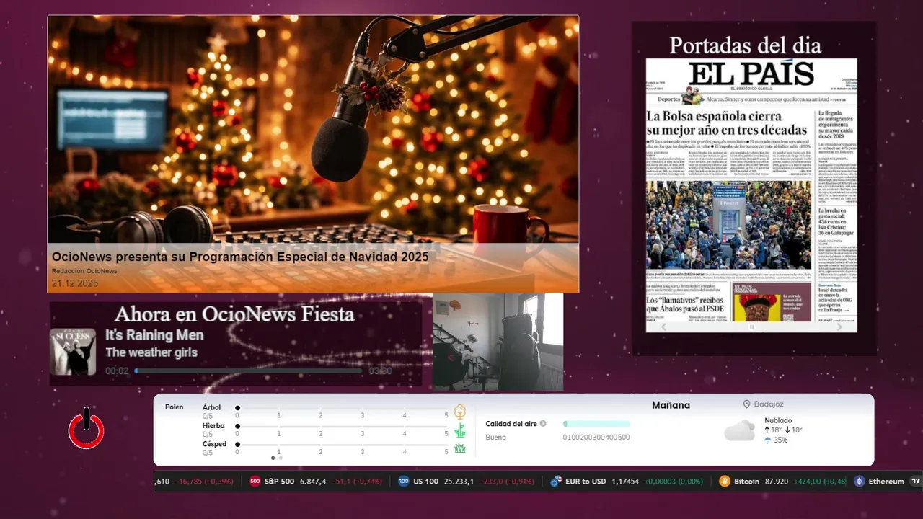Go to next front page with right chevron
This screenshot has height=519, width=923.
(x=839, y=327)
